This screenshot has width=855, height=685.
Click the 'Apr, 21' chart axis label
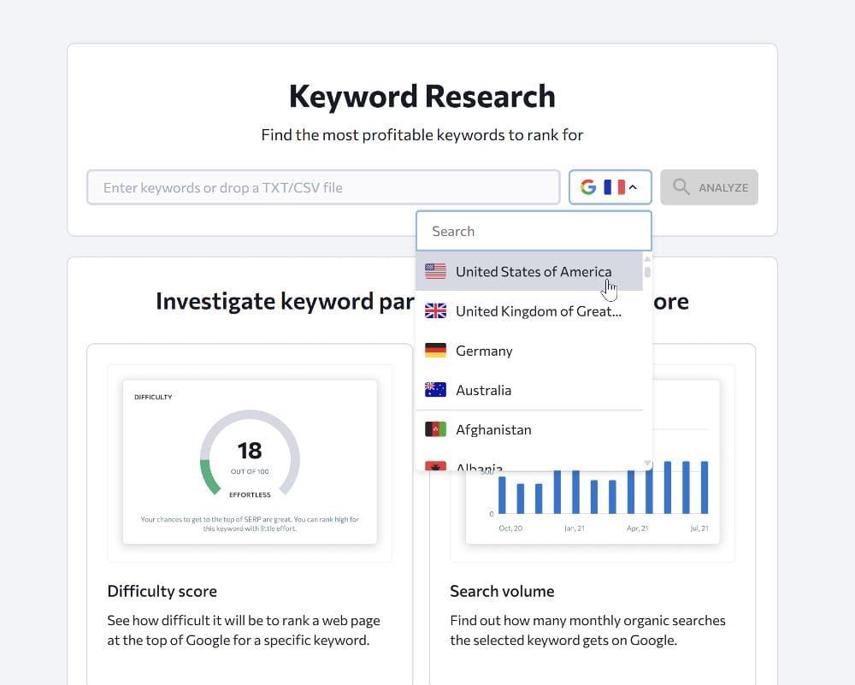pyautogui.click(x=638, y=529)
